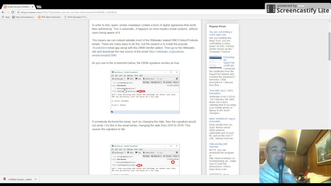Image resolution: width=331 pixels, height=186 pixels.
Task: Click the DKIM Verifier italic text
Action: point(146,48)
